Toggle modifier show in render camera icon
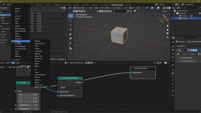This screenshot has height=113, width=201. [x=196, y=50]
